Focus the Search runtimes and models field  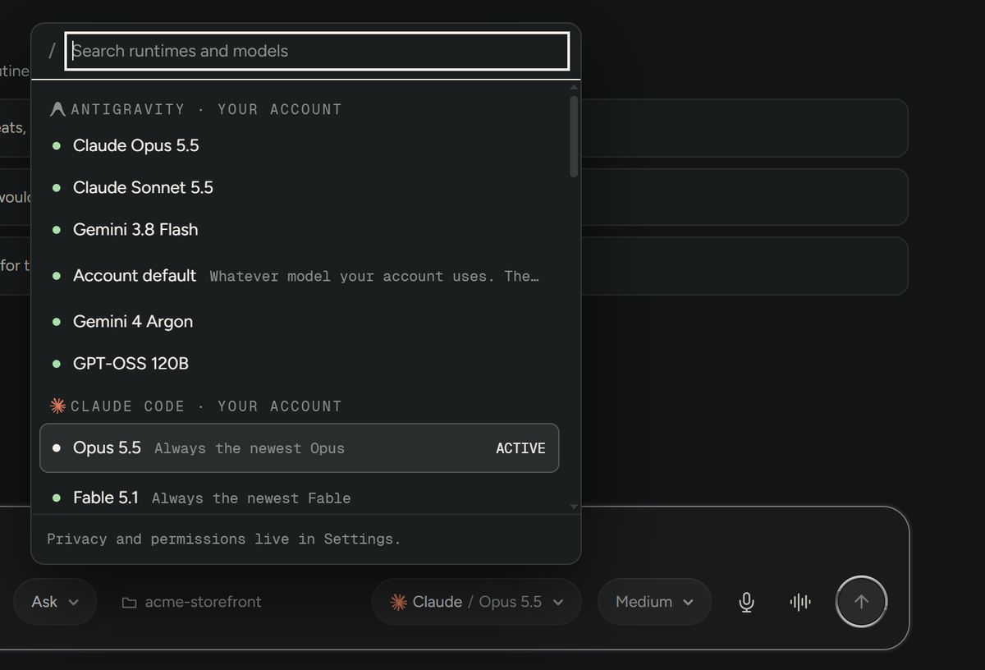pyautogui.click(x=317, y=51)
